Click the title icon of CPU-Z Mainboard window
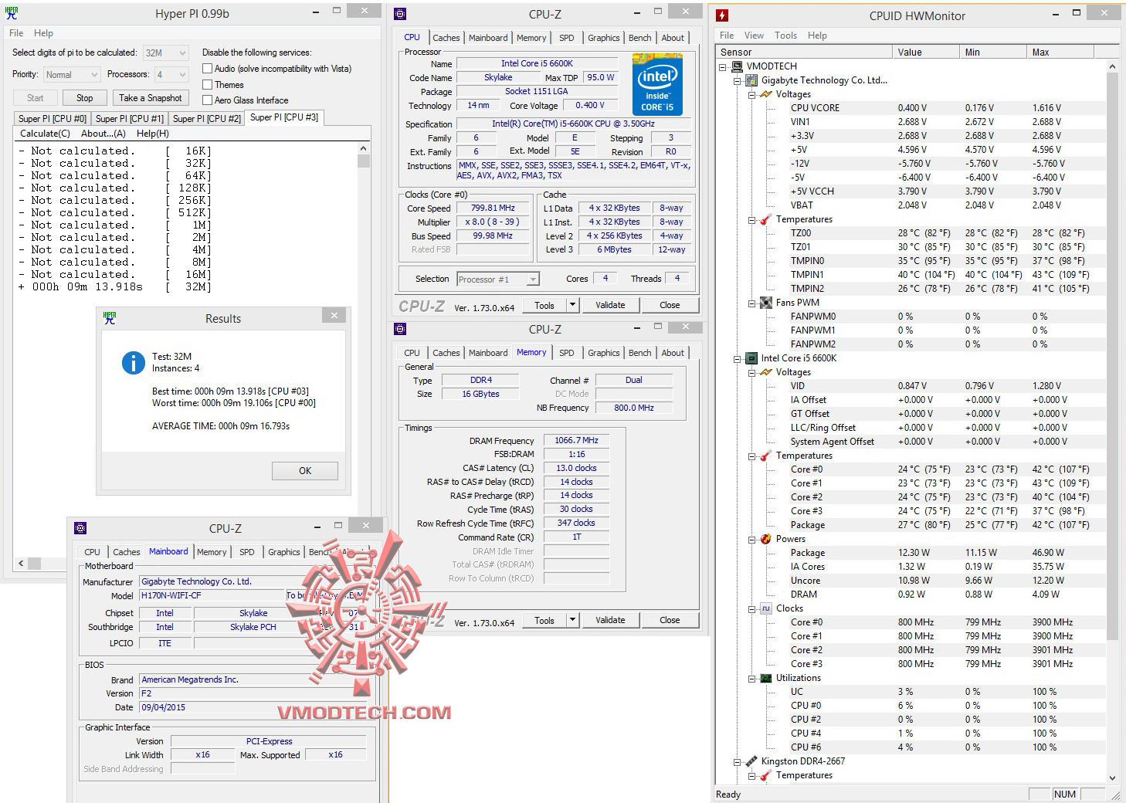Viewport: 1126px width, 803px height. pyautogui.click(x=80, y=528)
